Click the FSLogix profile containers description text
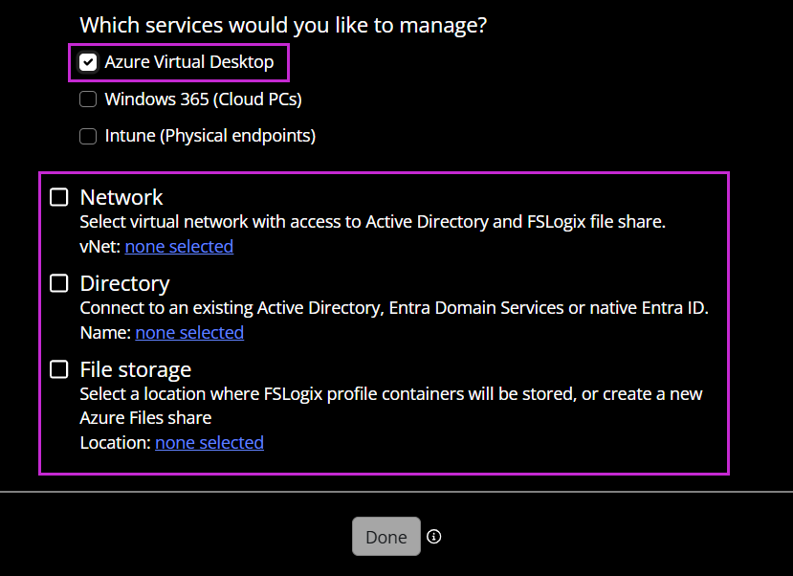Screen dimensions: 793x576 point(391,406)
